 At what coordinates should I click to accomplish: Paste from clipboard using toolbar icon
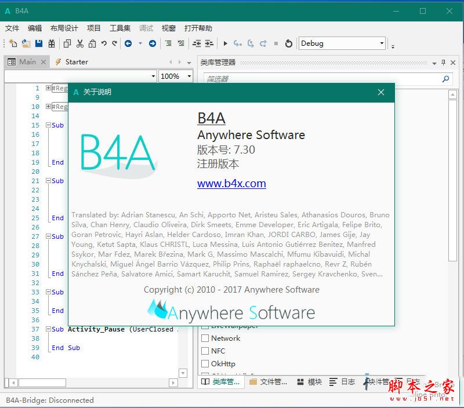[92, 43]
